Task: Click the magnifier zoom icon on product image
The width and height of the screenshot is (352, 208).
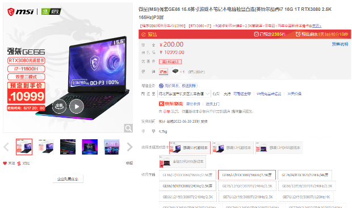Action: point(128,128)
